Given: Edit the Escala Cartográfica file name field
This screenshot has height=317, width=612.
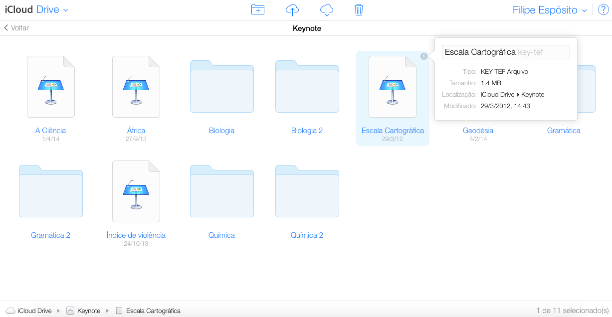Looking at the screenshot, I should [x=506, y=52].
